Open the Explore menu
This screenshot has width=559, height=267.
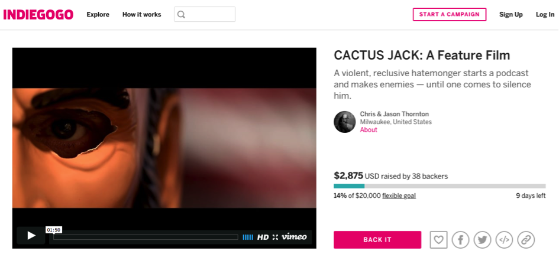(x=98, y=15)
